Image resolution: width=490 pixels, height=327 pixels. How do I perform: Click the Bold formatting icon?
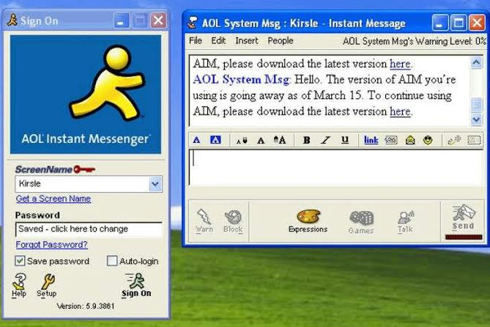coord(306,140)
